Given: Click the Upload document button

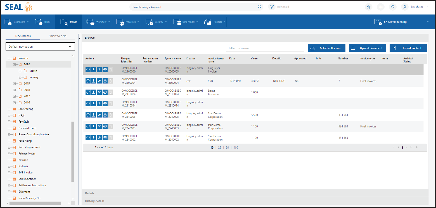Looking at the screenshot, I should (367, 48).
